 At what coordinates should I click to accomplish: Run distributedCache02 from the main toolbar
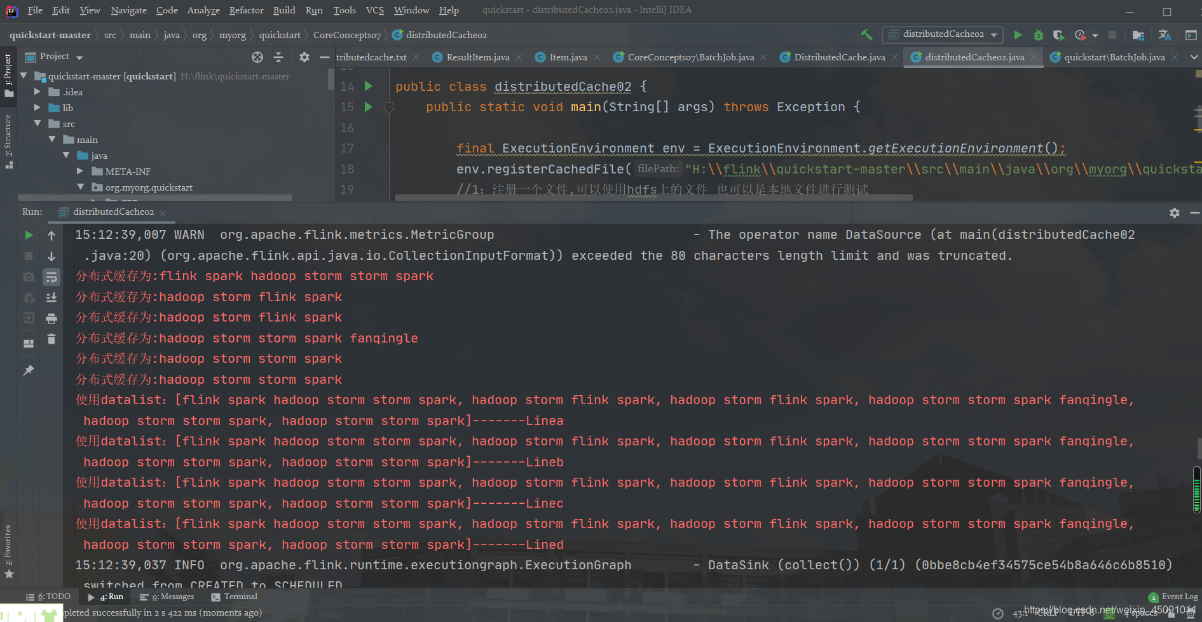coord(1018,35)
